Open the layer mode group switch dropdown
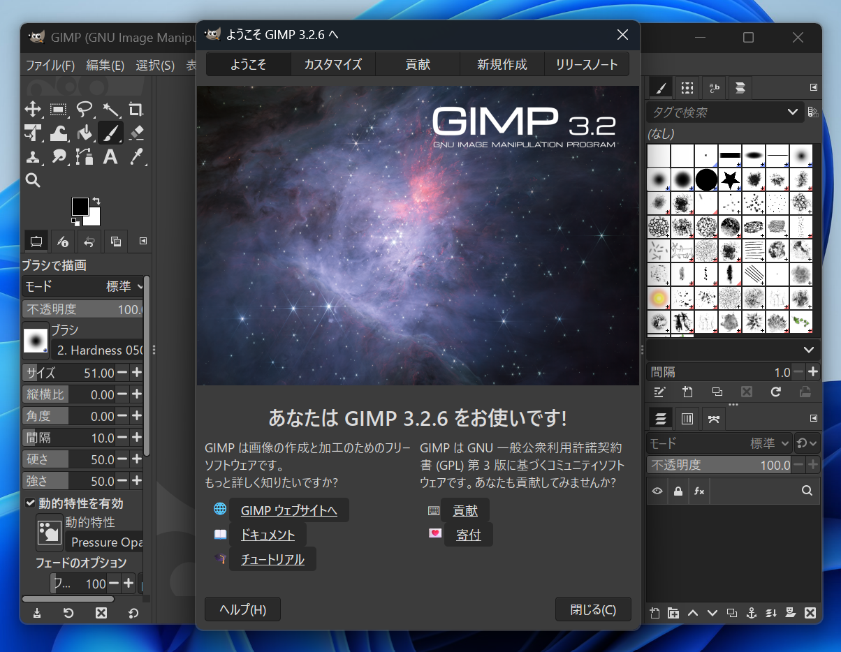 807,443
